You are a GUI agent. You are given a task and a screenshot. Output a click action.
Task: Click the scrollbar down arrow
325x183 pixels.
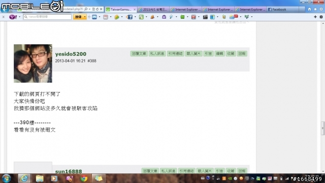pos(323,172)
